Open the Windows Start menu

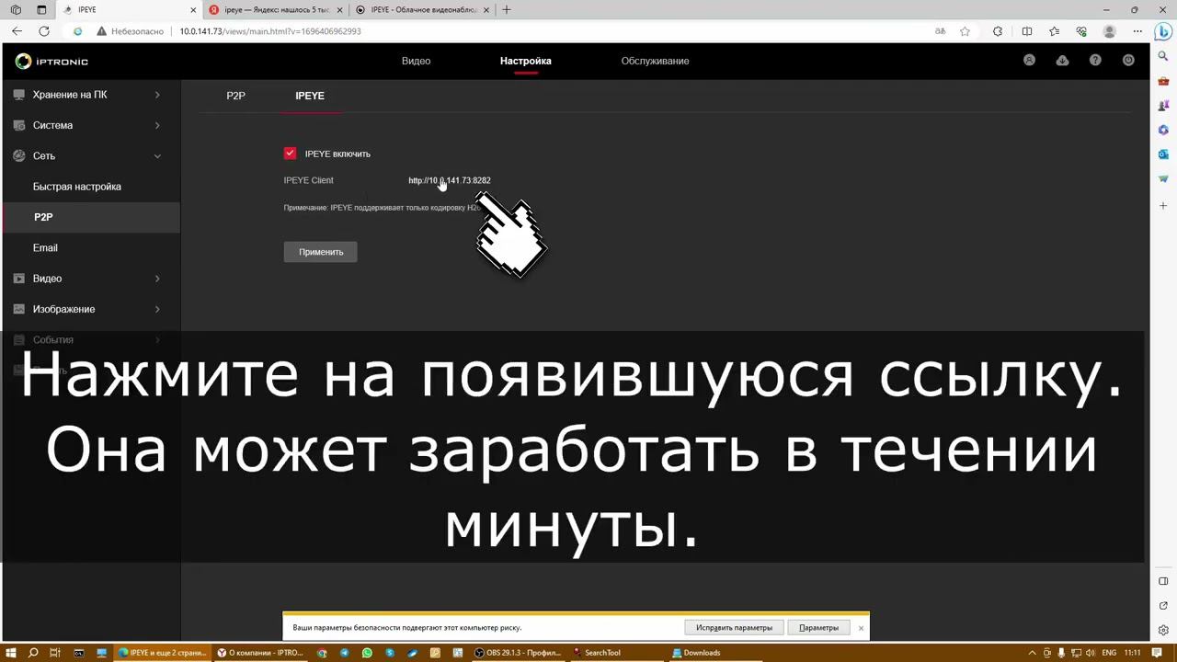[11, 653]
